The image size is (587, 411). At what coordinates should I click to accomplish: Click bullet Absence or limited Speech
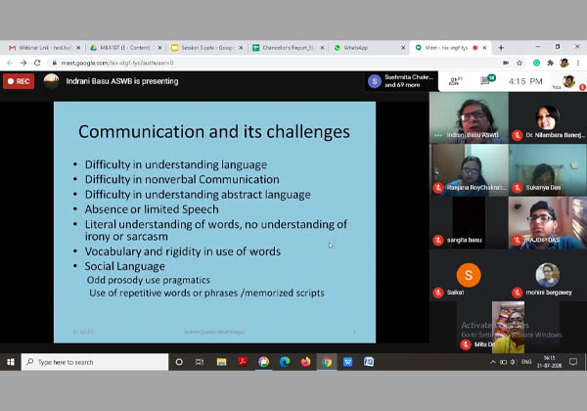tap(152, 209)
